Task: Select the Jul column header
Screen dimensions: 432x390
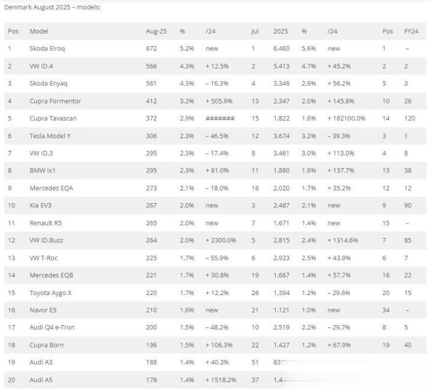Action: click(255, 31)
